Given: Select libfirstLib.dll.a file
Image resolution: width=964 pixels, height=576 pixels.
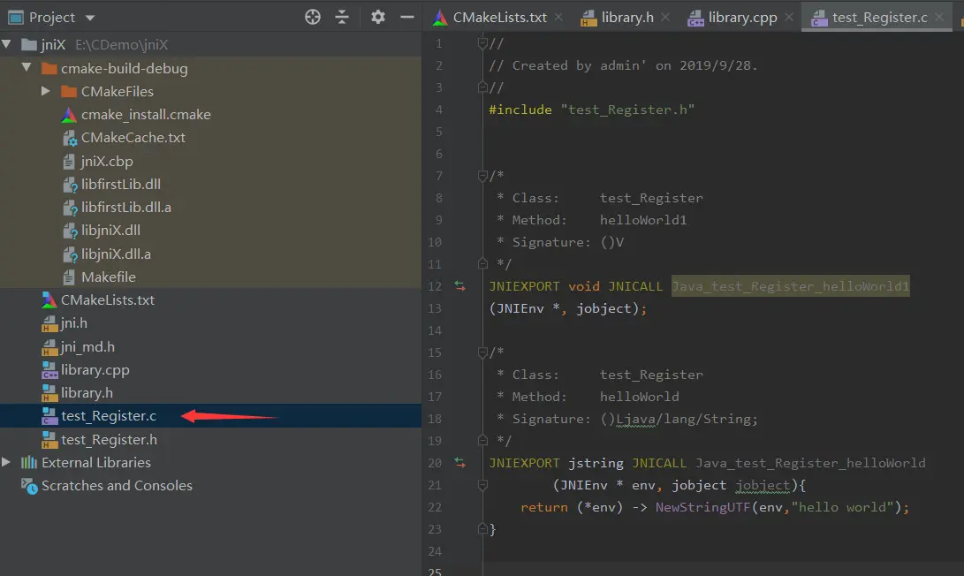Looking at the screenshot, I should pyautogui.click(x=126, y=207).
